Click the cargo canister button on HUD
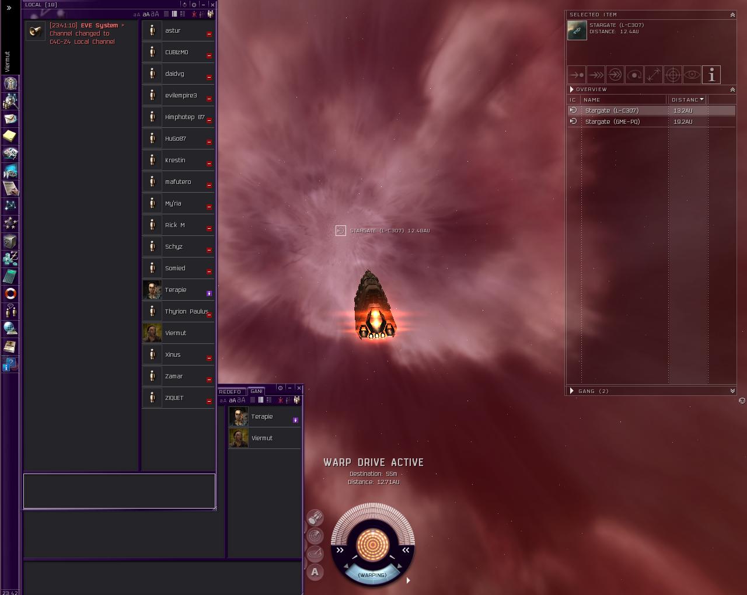This screenshot has width=747, height=595. [x=315, y=517]
